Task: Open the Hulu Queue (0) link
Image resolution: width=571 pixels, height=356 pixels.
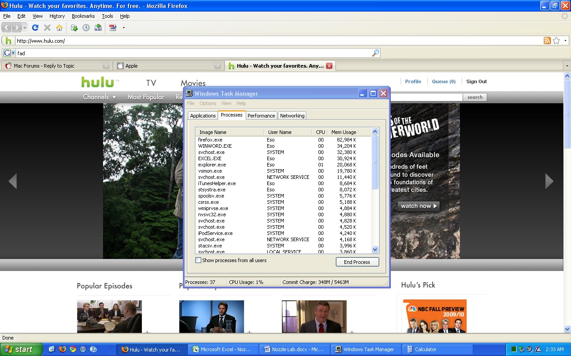Action: pos(444,81)
